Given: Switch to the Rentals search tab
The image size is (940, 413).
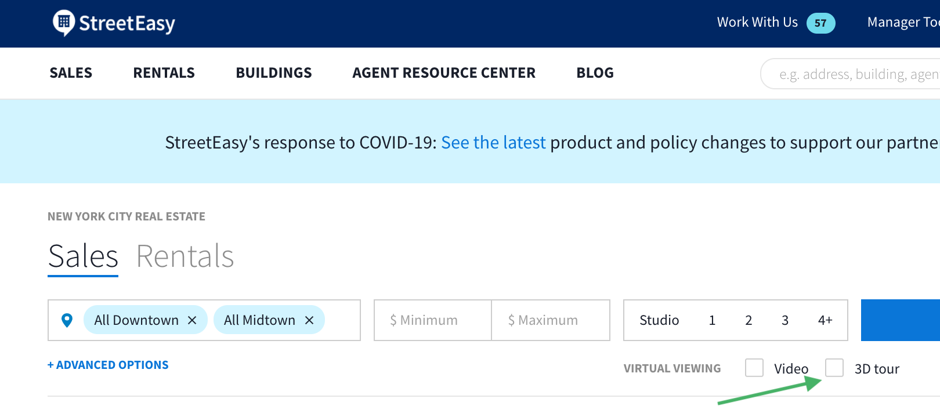Looking at the screenshot, I should (x=185, y=256).
